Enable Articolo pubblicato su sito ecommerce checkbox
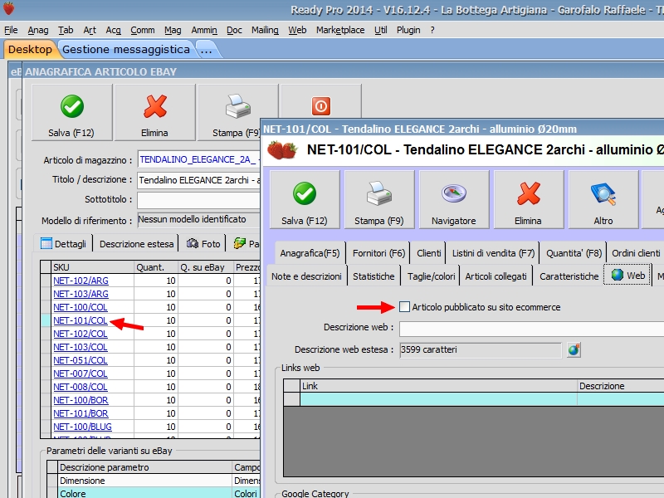The image size is (664, 498). 404,307
